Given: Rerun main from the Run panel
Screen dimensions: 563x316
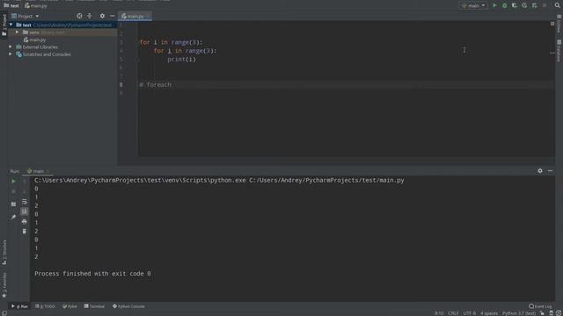Looking at the screenshot, I should tap(13, 182).
